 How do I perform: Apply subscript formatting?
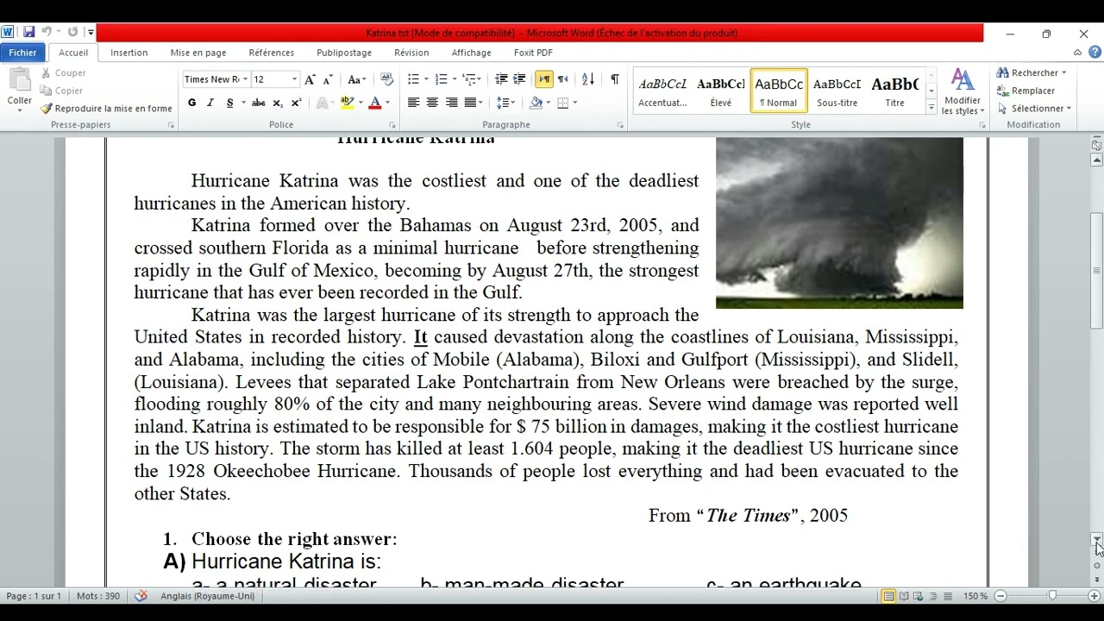tap(278, 103)
